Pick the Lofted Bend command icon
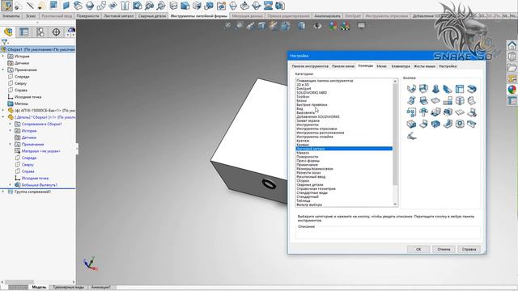Viewport: 518px width, 291px height. (x=435, y=89)
